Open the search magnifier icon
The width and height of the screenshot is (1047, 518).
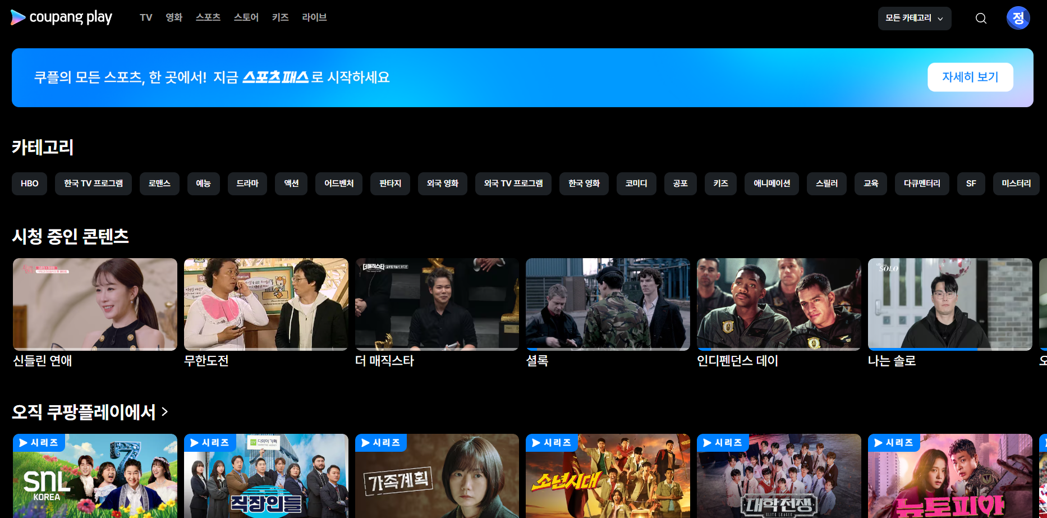pyautogui.click(x=981, y=19)
